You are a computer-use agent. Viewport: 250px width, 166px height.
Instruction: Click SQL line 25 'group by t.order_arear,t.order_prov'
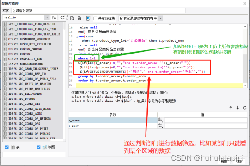coord(112,76)
